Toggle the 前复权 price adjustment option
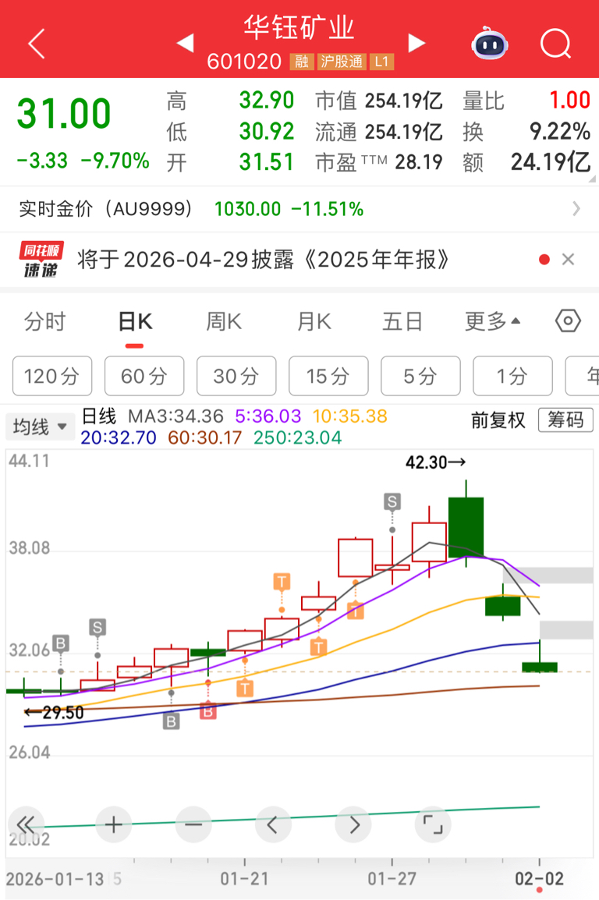599x900 pixels. click(498, 420)
